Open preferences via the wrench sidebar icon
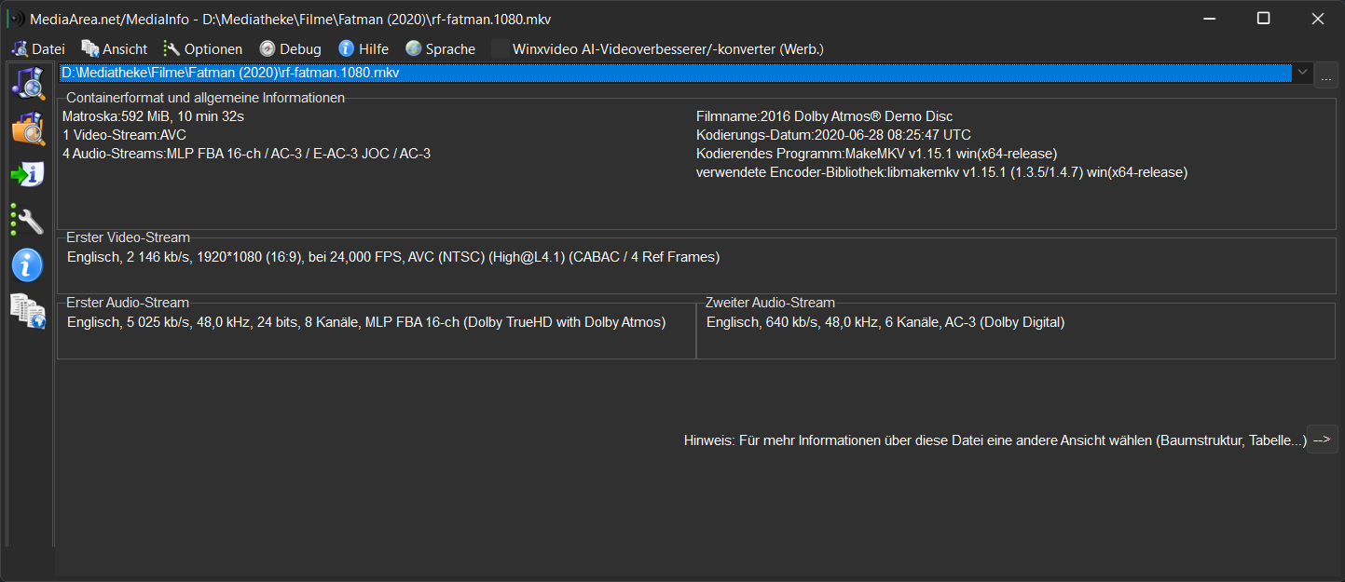 point(28,220)
